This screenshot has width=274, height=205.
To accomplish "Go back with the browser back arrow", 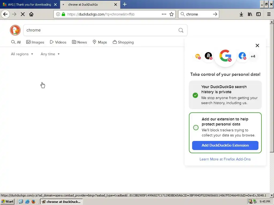I will coord(5,14).
